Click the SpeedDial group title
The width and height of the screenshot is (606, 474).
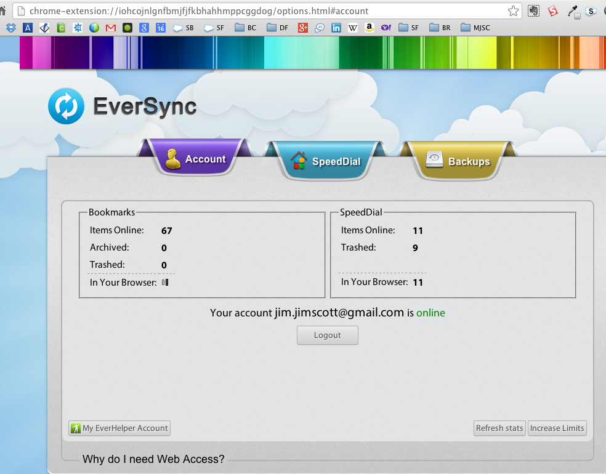pos(361,212)
